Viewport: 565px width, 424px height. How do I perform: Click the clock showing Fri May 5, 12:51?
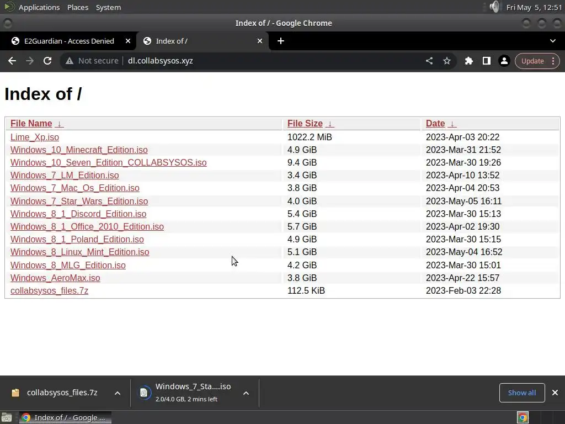click(x=534, y=7)
